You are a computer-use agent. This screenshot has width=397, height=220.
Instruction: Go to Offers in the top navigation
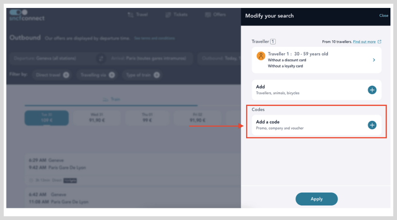(215, 15)
